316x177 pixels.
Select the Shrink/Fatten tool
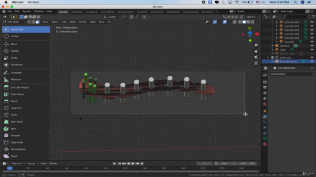[26, 149]
